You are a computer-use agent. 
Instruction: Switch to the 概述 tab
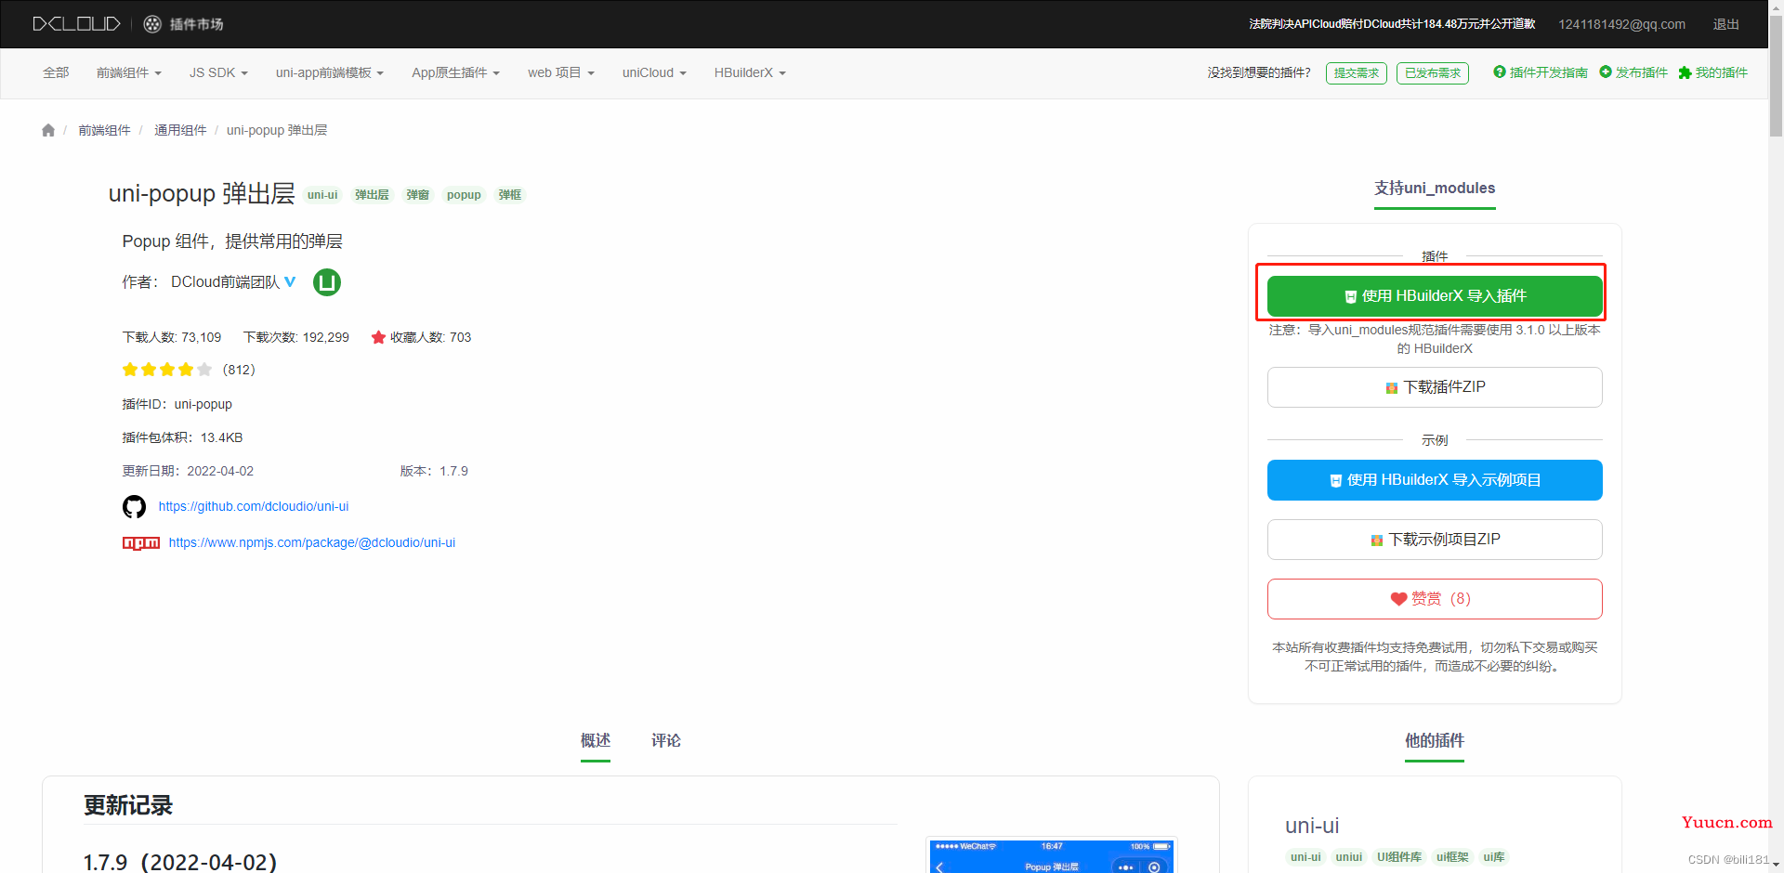(x=596, y=741)
